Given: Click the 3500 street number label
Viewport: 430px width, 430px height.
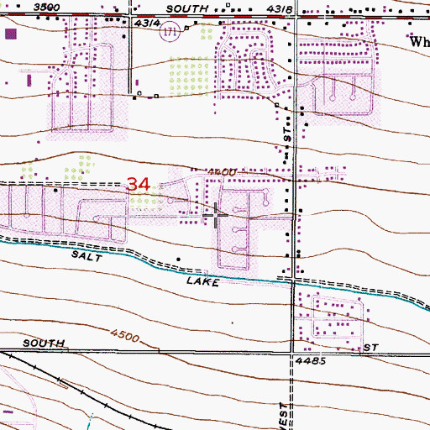Looking at the screenshot, I should point(46,7).
